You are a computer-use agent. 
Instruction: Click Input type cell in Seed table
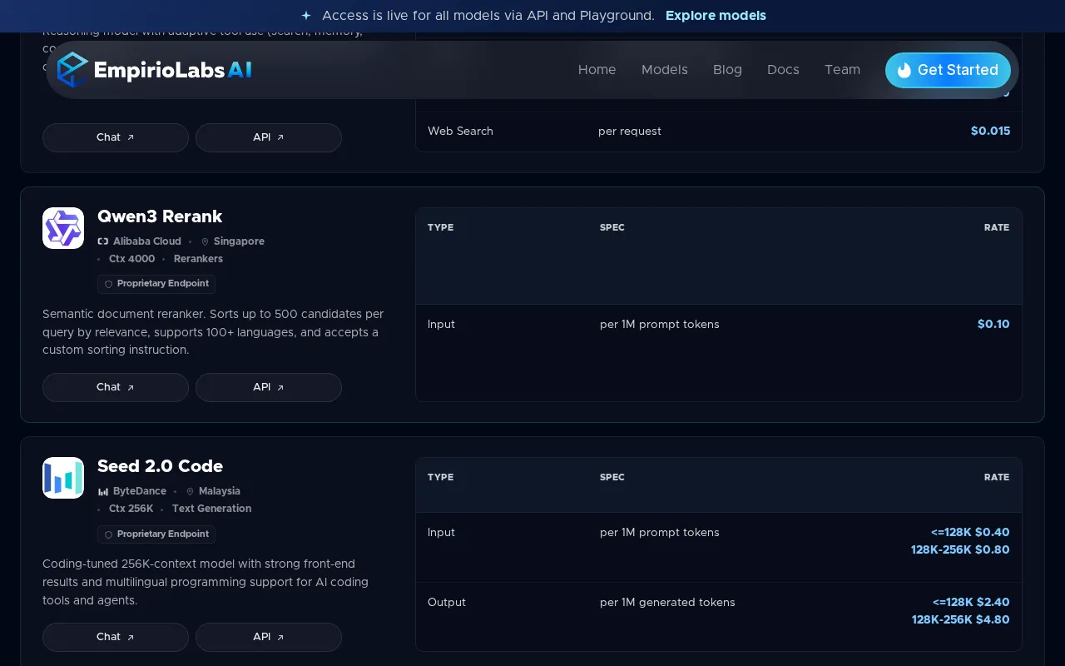tap(441, 533)
